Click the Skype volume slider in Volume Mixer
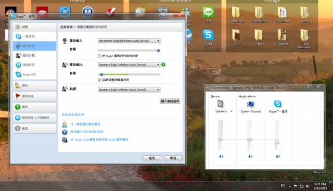Image resolution: width=333 pixels, height=191 pixels. [277, 143]
